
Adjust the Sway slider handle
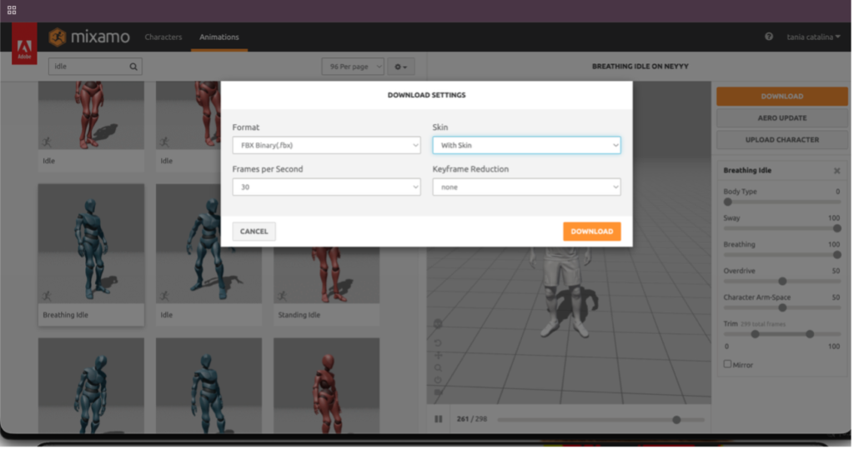click(x=836, y=228)
